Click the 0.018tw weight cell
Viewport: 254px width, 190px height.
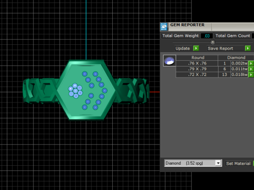pos(239,74)
